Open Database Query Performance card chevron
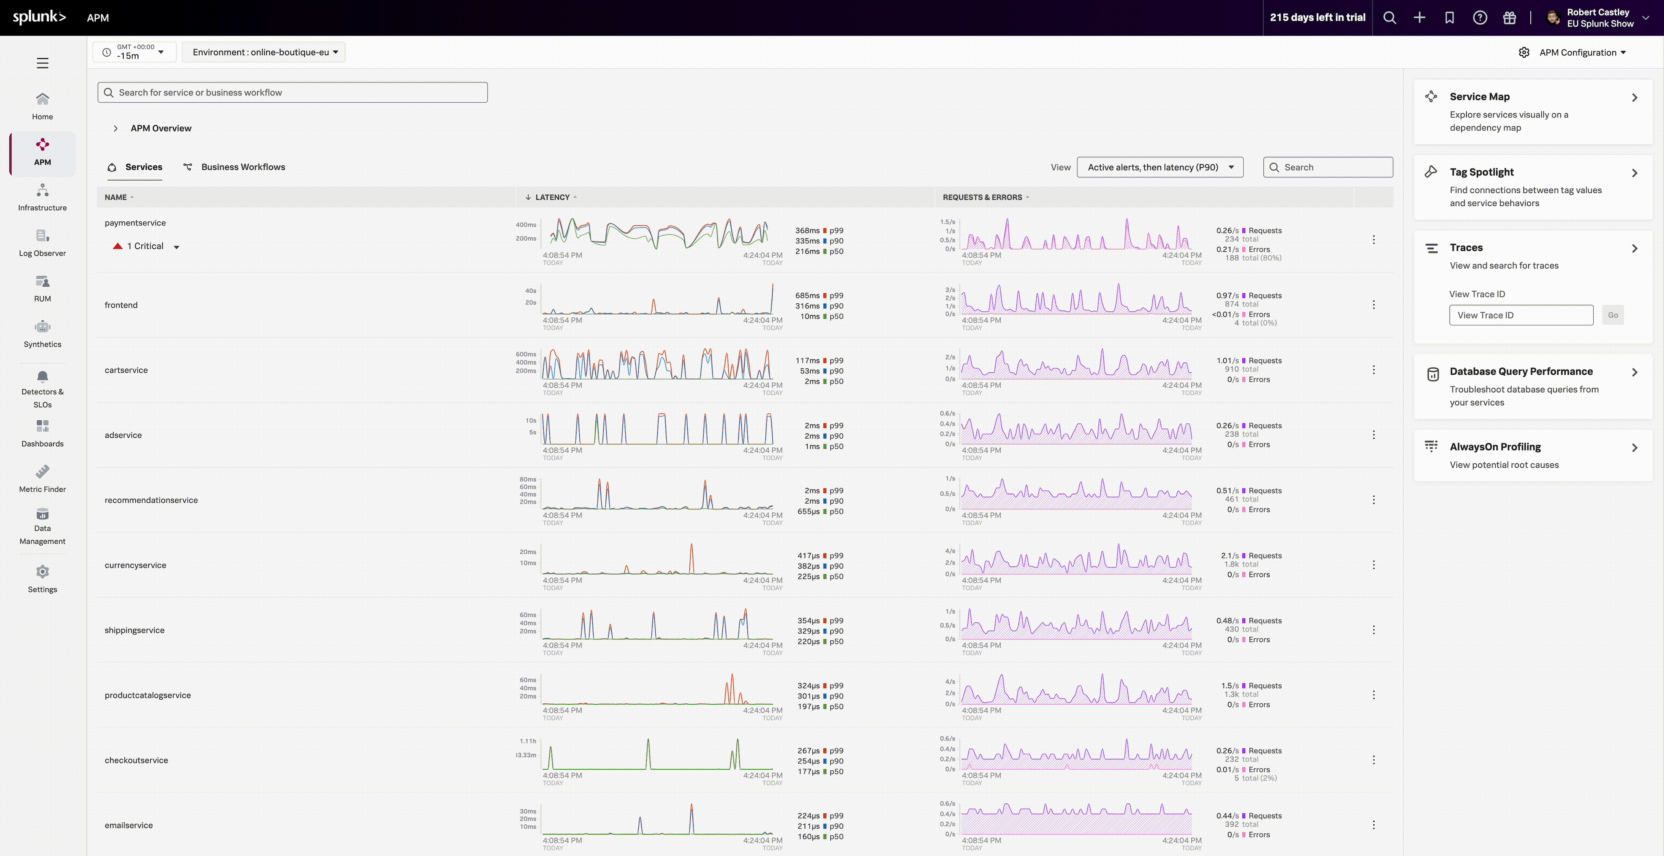This screenshot has width=1664, height=856. pyautogui.click(x=1634, y=372)
